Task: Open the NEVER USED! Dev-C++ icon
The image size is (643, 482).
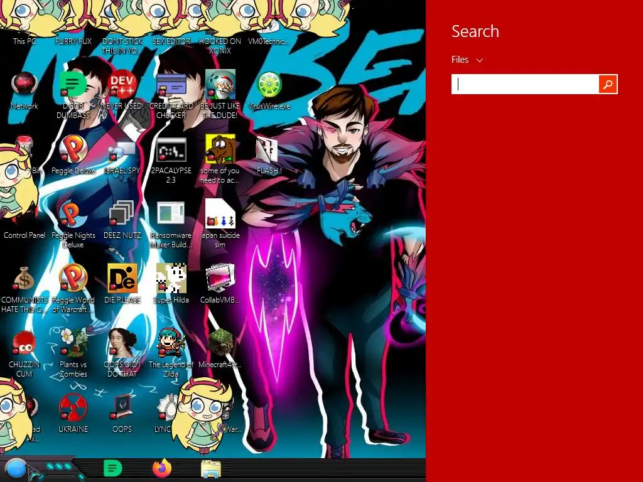Action: click(122, 85)
